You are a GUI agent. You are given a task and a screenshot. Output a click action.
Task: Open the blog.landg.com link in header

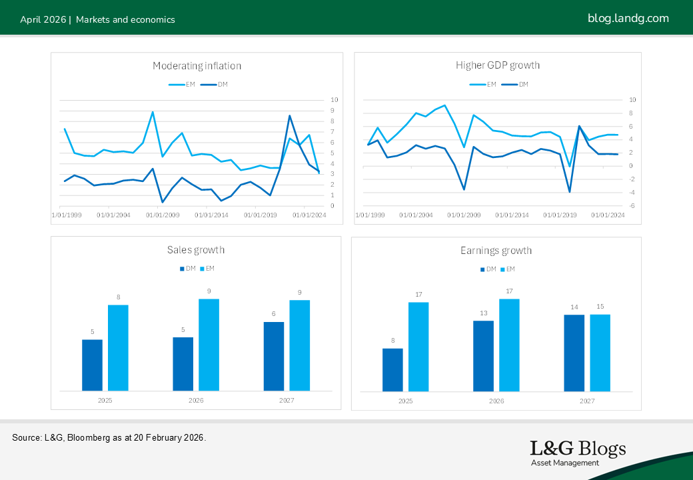tap(628, 19)
